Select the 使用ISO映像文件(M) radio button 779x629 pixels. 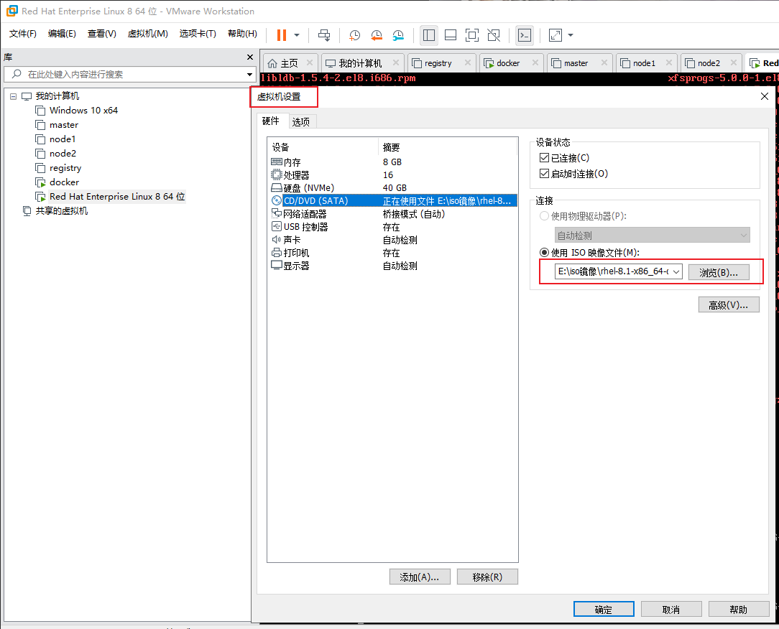click(x=544, y=252)
